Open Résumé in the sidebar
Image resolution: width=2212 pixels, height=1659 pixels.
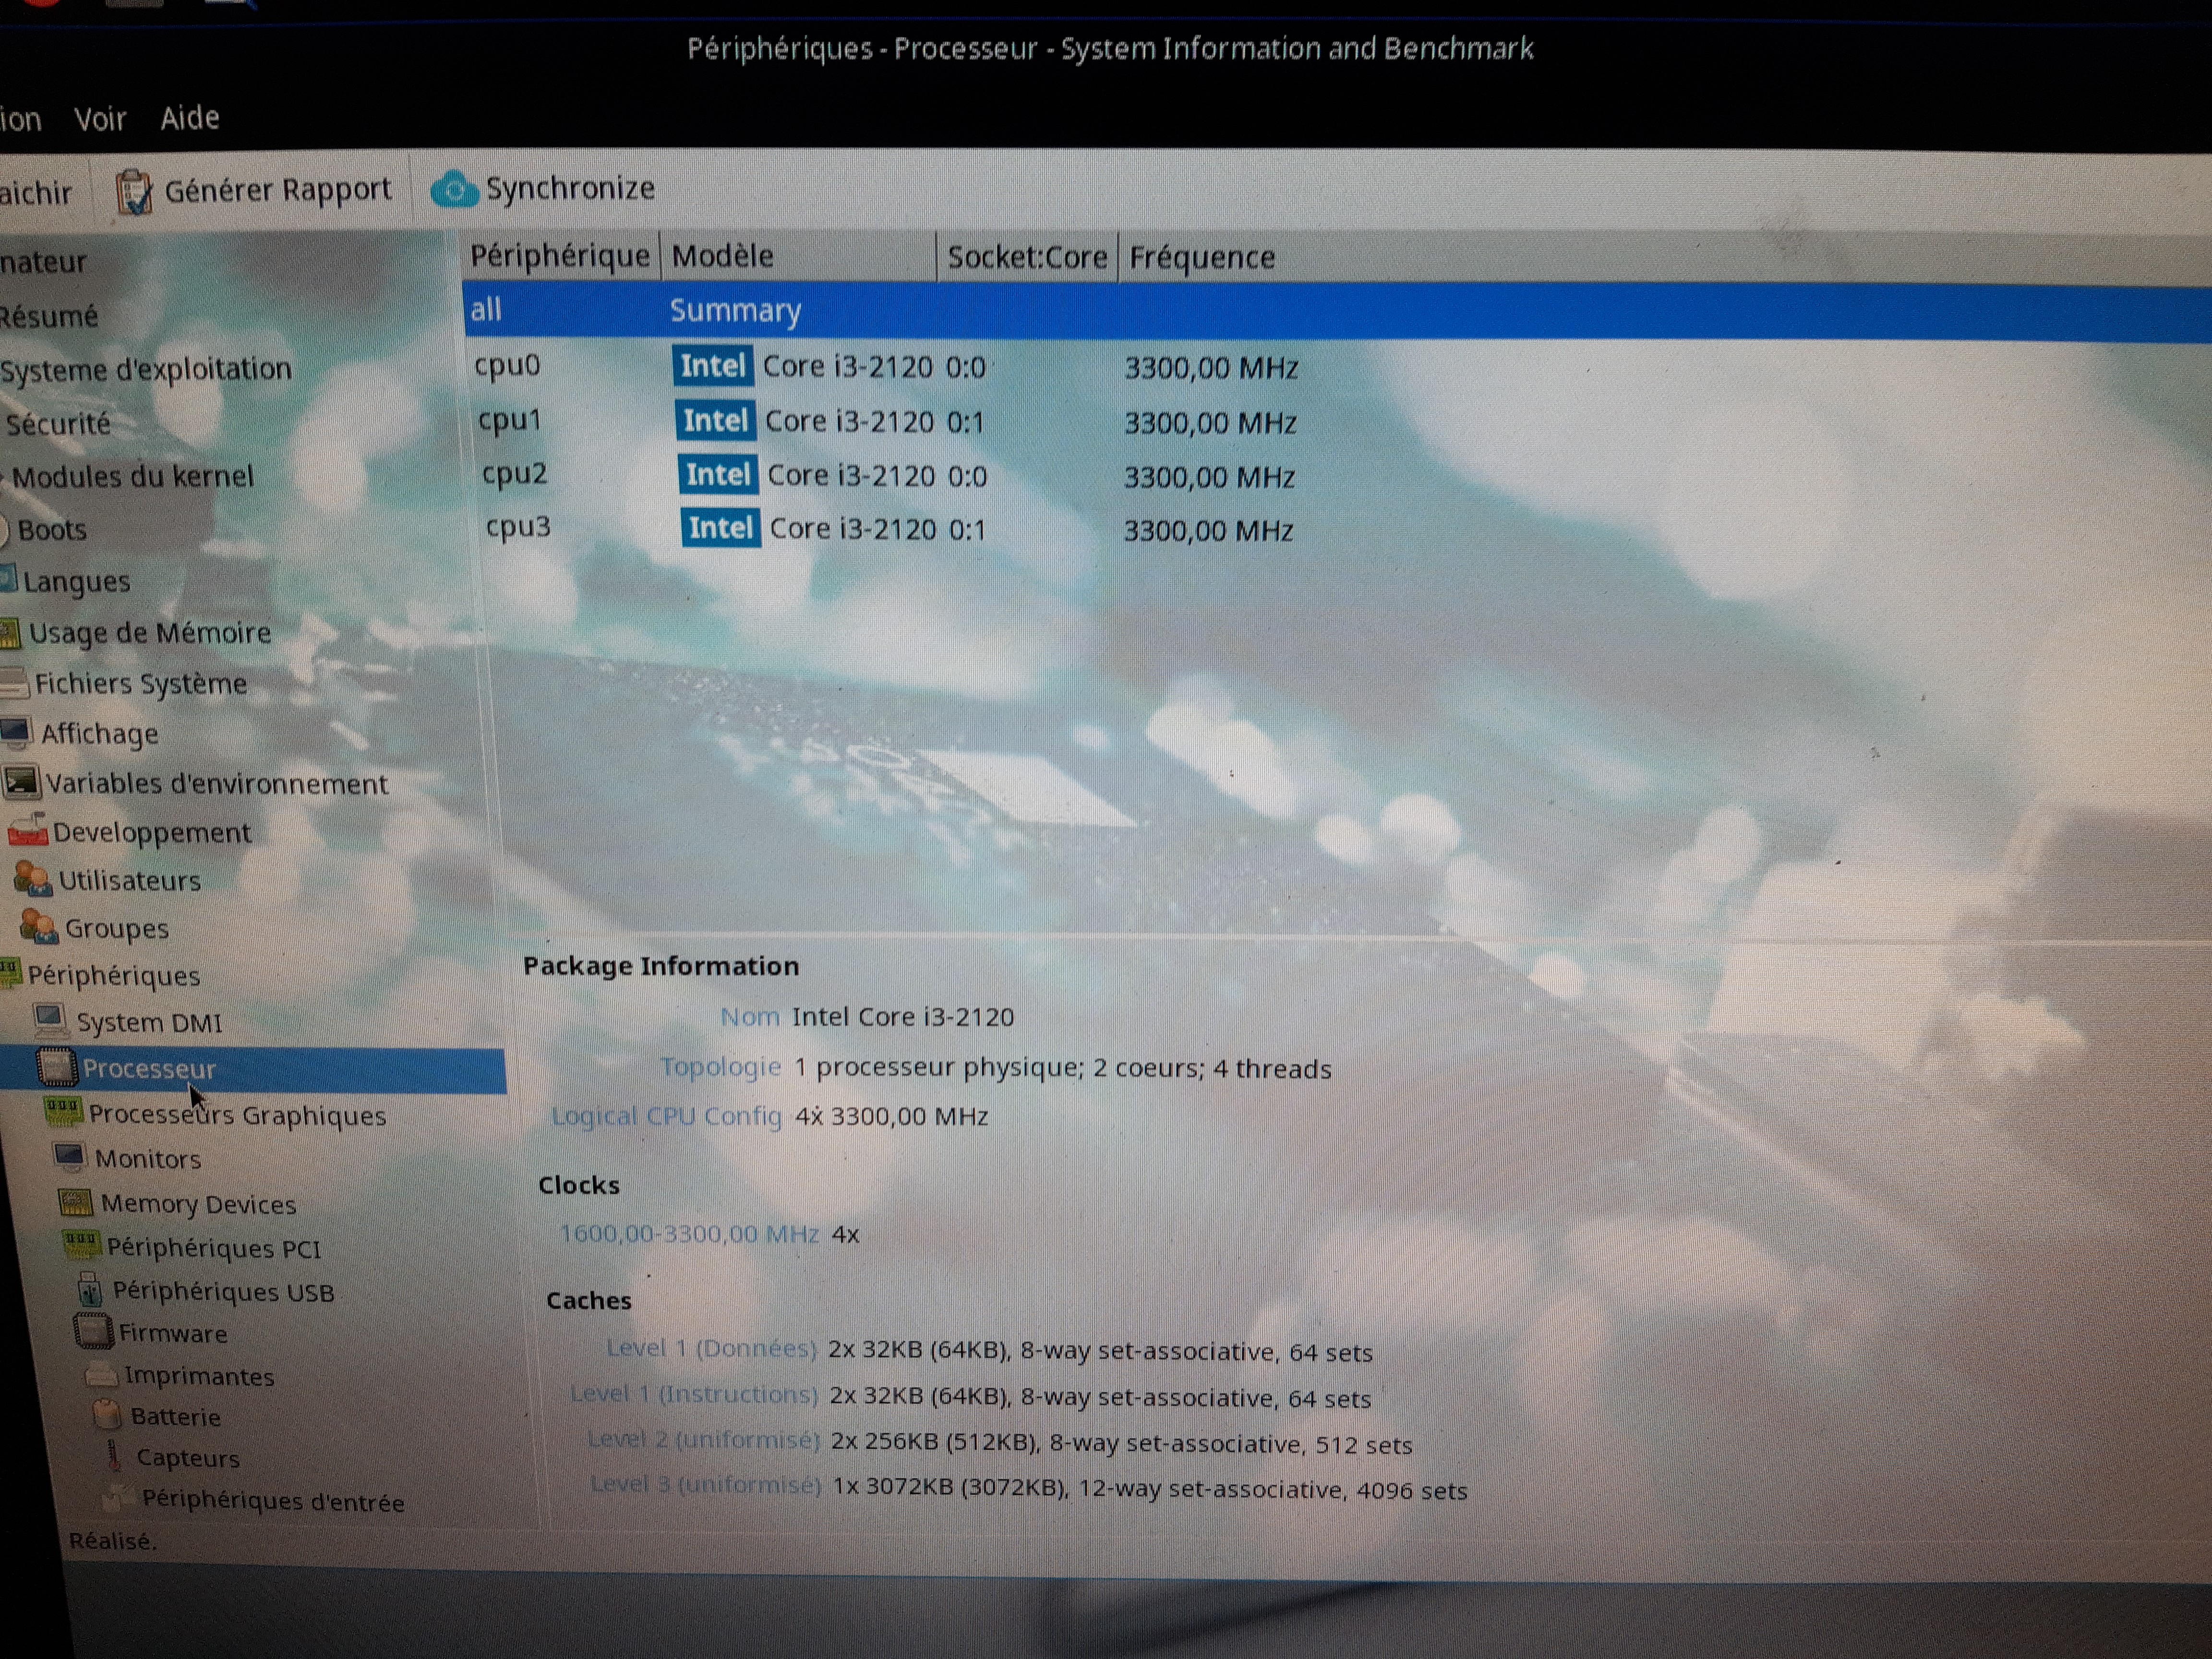(49, 317)
